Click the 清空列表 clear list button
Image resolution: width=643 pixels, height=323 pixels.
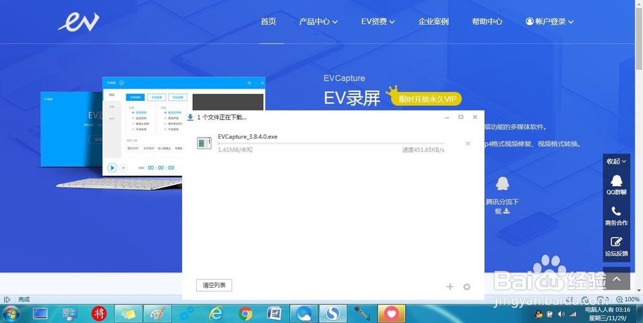point(214,285)
